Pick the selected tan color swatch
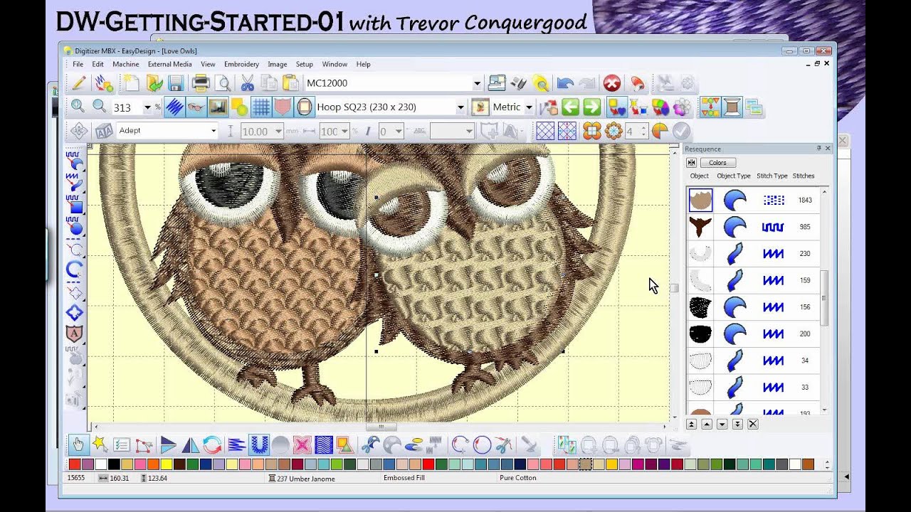Viewport: 911px width, 512px height. coord(585,464)
